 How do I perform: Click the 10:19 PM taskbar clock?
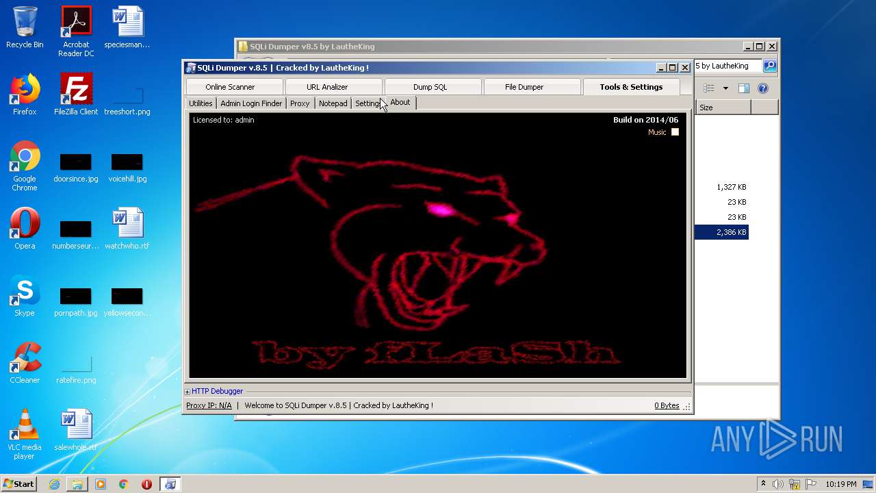[840, 484]
